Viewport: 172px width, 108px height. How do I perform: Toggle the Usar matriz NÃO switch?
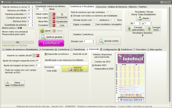pos(52,18)
